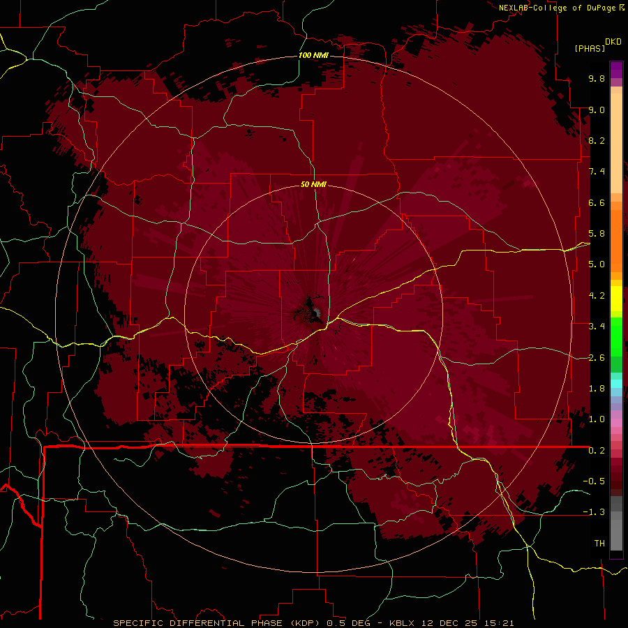Select the 7.4 scale label
Image resolution: width=628 pixels, height=628 pixels.
tap(597, 172)
